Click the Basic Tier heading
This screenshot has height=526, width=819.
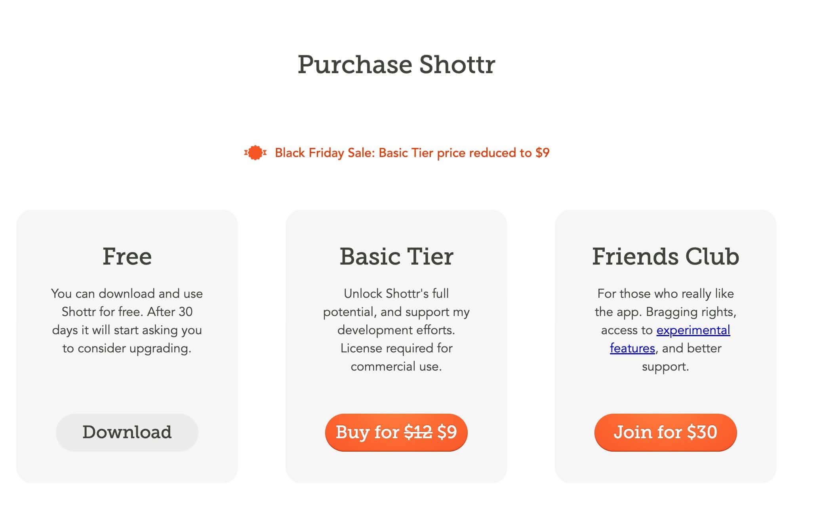pos(396,256)
